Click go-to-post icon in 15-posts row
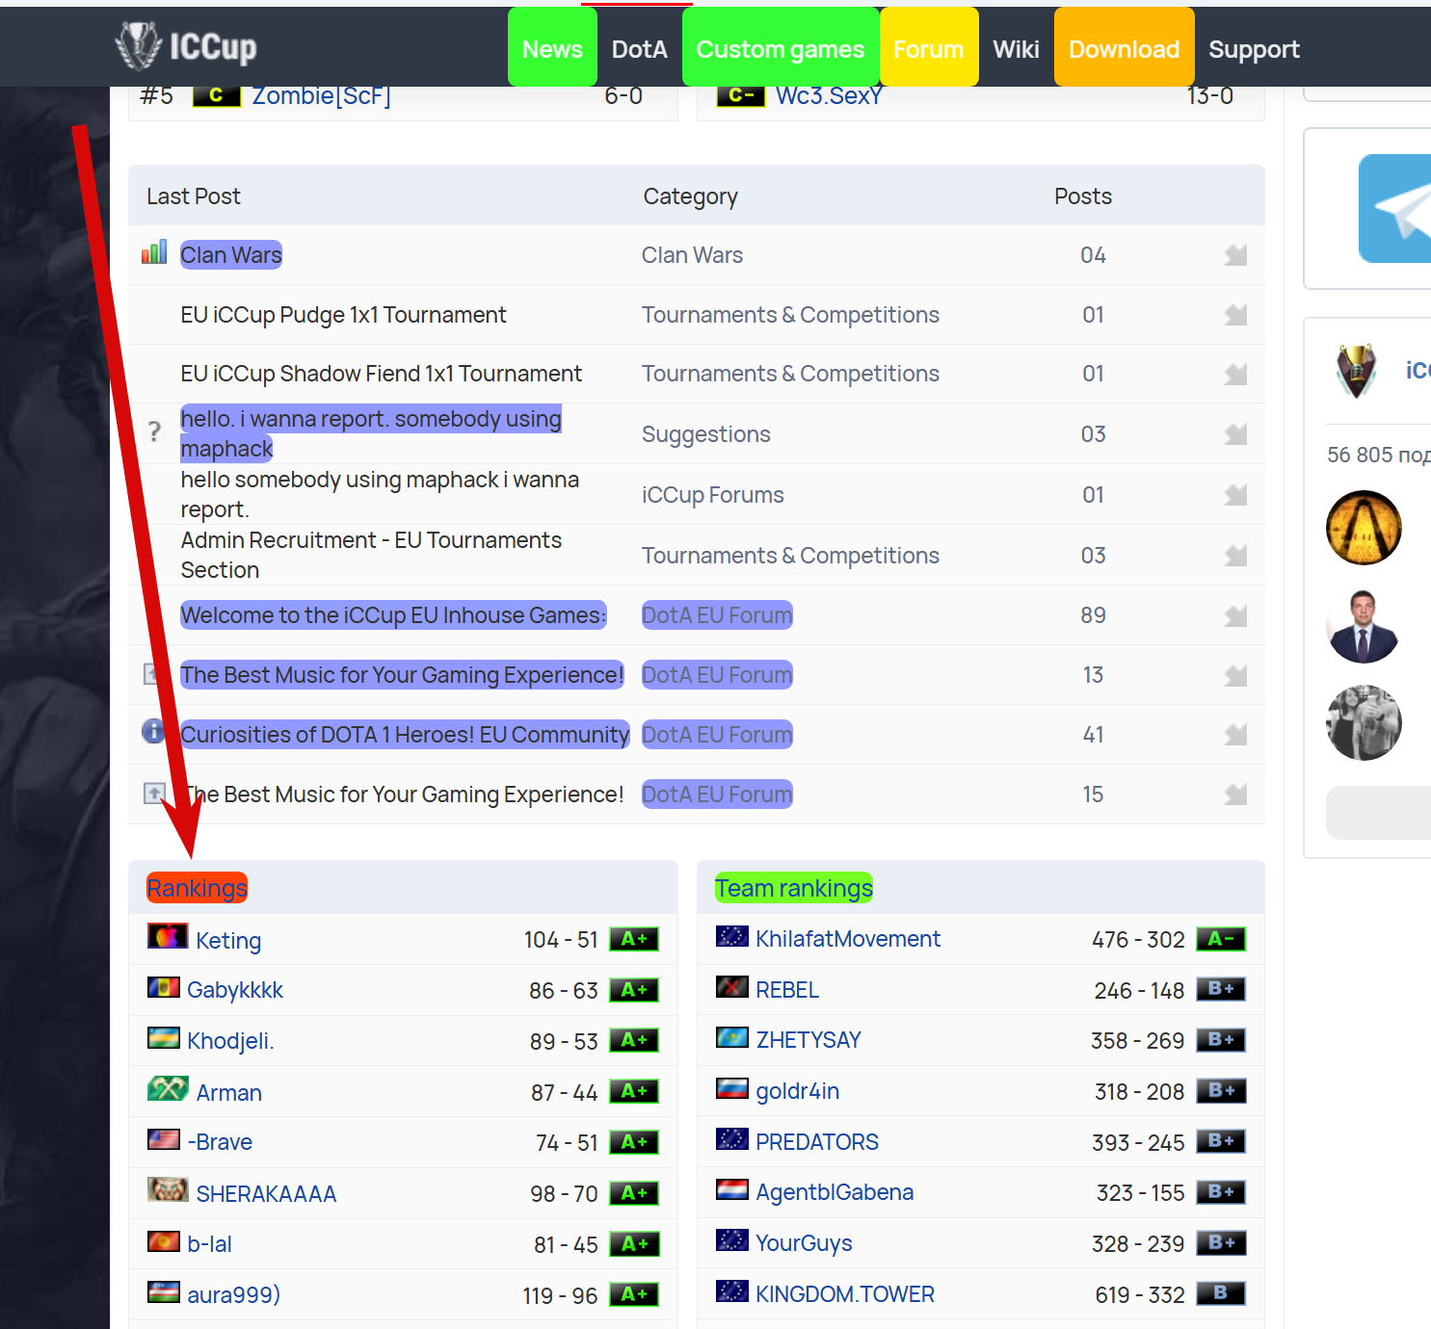The image size is (1431, 1329). click(1235, 795)
